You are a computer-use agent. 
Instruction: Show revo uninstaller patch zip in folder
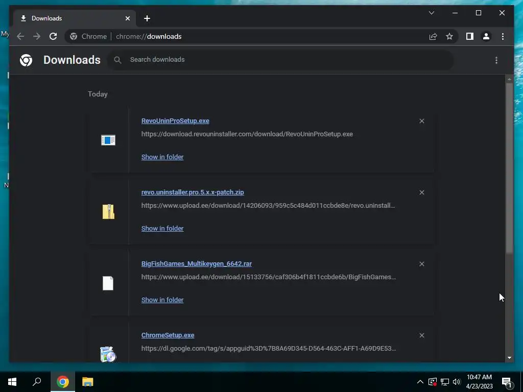(162, 228)
